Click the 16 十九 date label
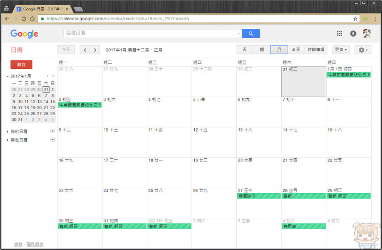Screen dimensions: 382x250 pyautogui.click(x=66, y=160)
